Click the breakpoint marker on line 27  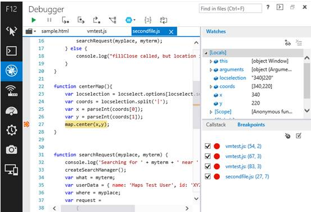26,124
